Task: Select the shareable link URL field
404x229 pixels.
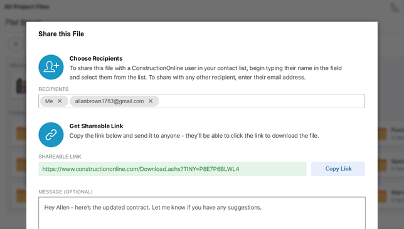Action: pos(173,169)
